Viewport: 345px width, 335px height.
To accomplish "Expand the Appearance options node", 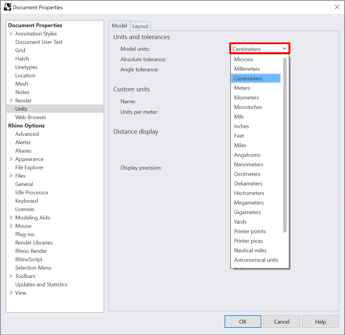I will [11, 159].
